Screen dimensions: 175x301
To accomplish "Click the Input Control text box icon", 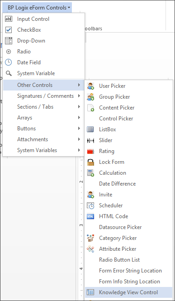I will coord(9,19).
